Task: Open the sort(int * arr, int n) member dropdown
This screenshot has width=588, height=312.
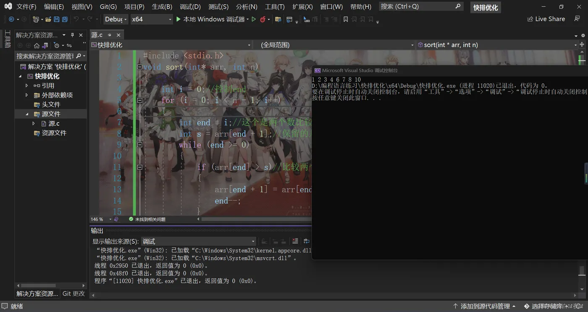Action: pyautogui.click(x=497, y=45)
